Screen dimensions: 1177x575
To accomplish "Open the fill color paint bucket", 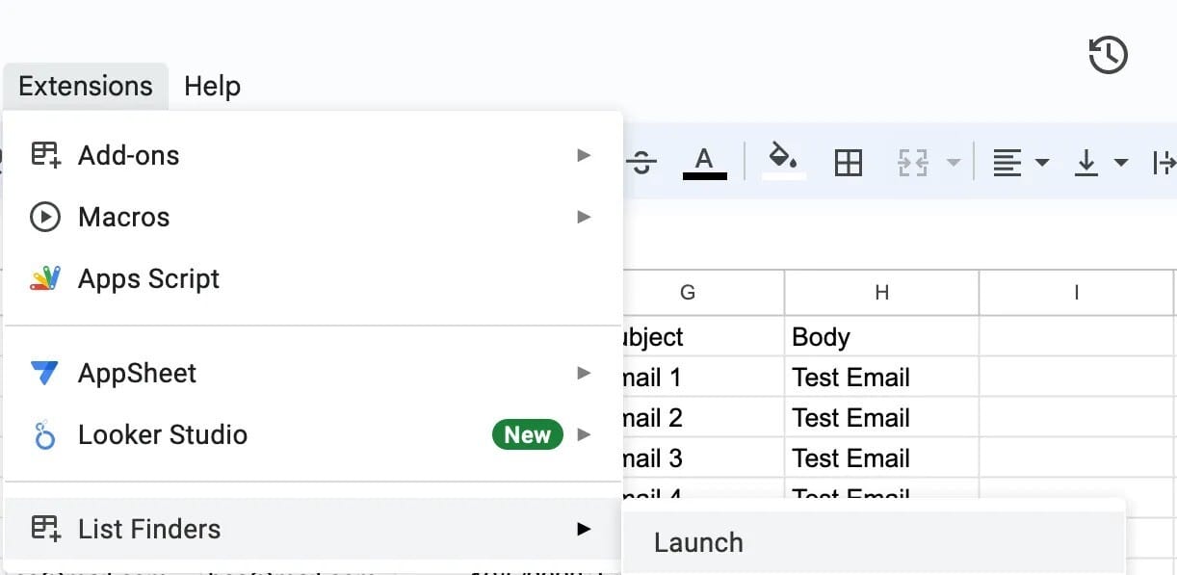I will [x=783, y=160].
